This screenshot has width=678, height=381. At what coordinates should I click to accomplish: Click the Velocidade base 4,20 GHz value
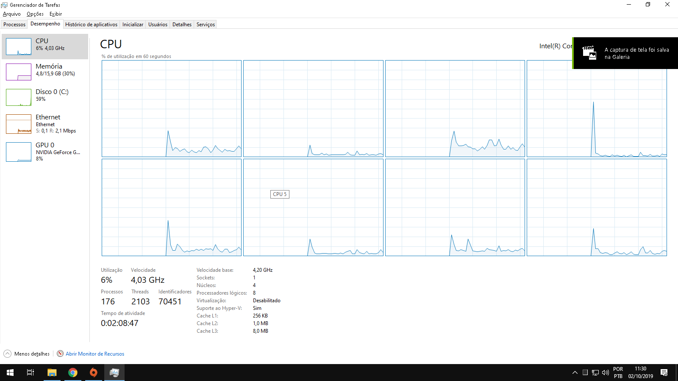click(263, 270)
